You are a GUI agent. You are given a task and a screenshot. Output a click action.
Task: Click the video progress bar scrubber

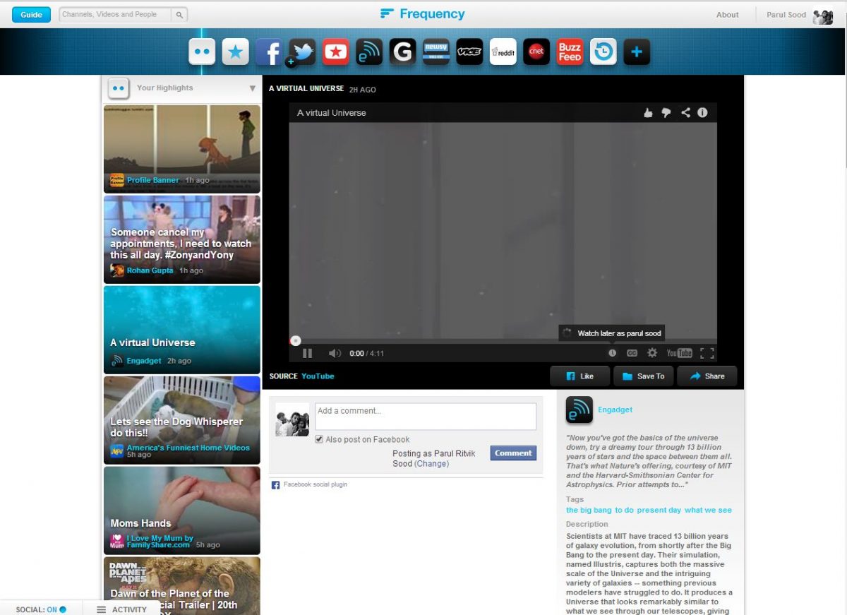pyautogui.click(x=296, y=341)
